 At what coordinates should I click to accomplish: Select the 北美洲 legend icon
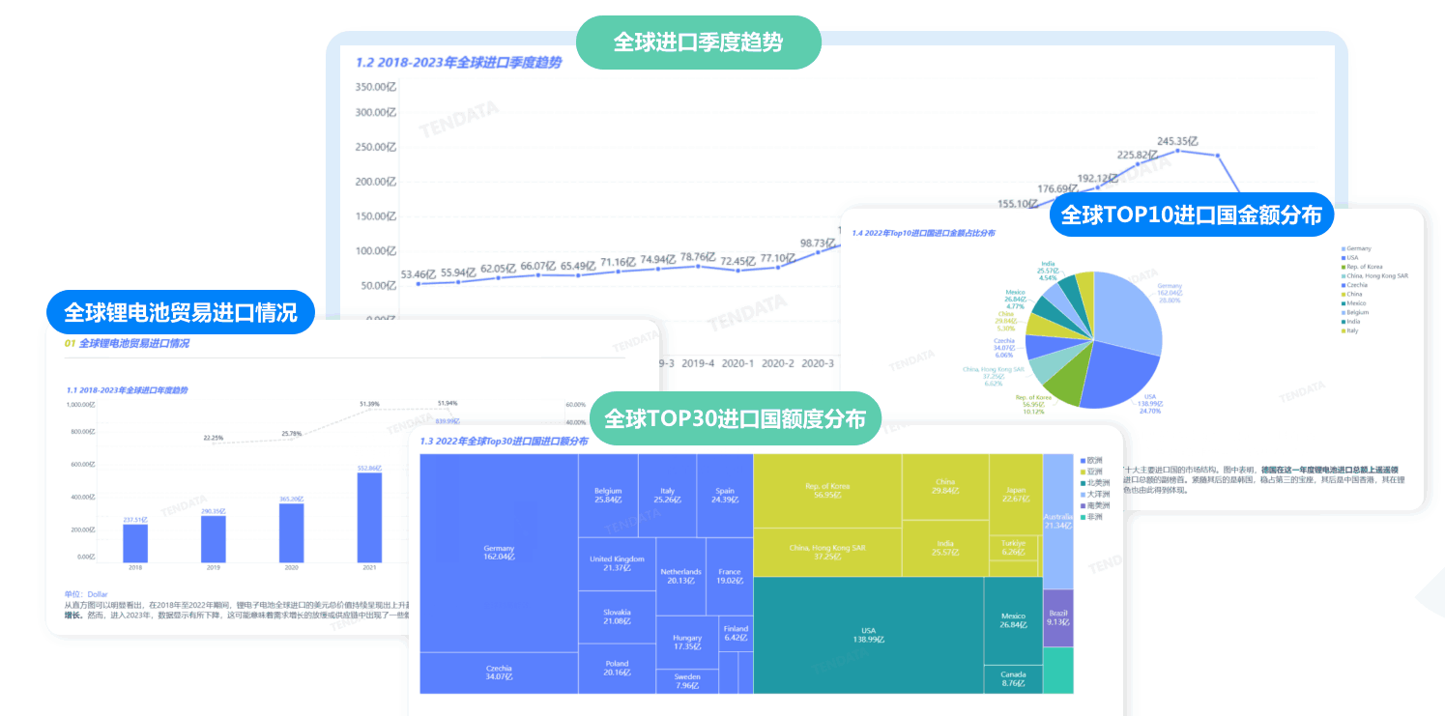(x=1083, y=483)
